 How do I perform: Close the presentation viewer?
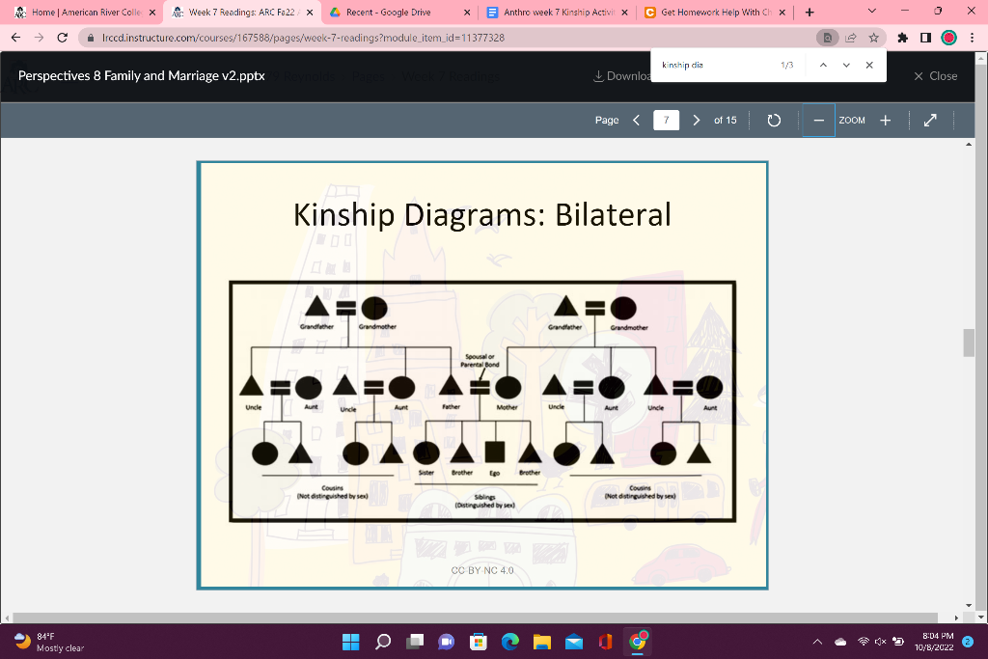[x=934, y=75]
